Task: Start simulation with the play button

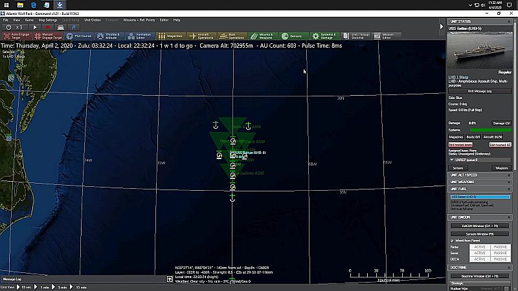Action: click(35, 27)
